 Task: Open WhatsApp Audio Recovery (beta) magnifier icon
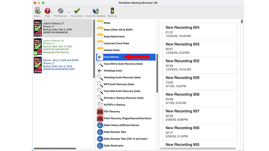(x=100, y=77)
